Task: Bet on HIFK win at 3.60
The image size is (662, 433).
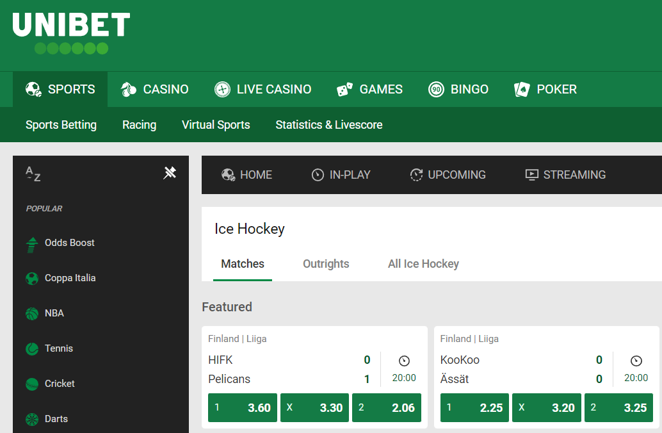Action: coord(243,407)
